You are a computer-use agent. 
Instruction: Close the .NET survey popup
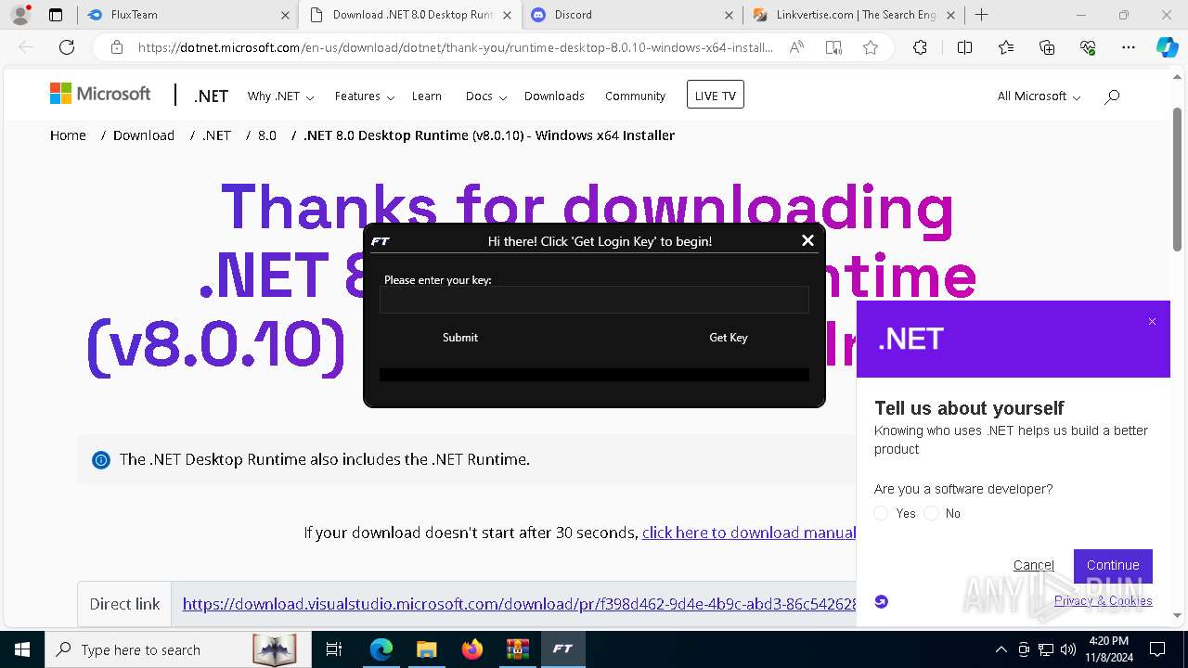1152,322
